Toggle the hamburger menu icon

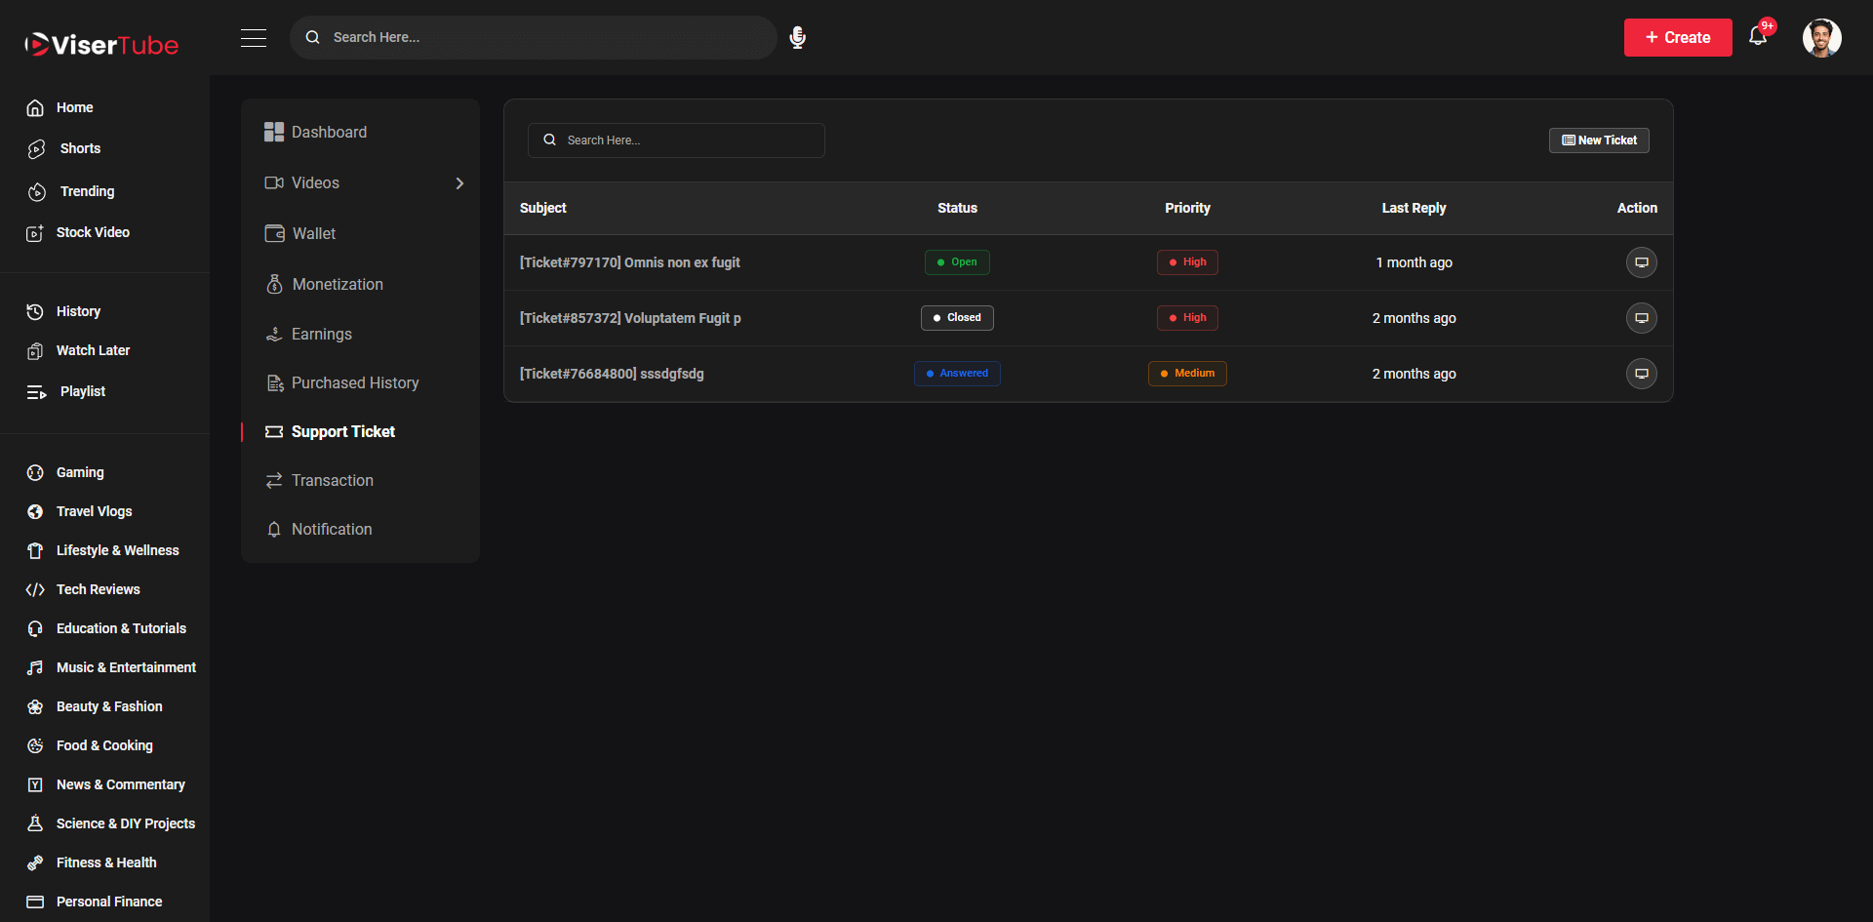tap(254, 38)
